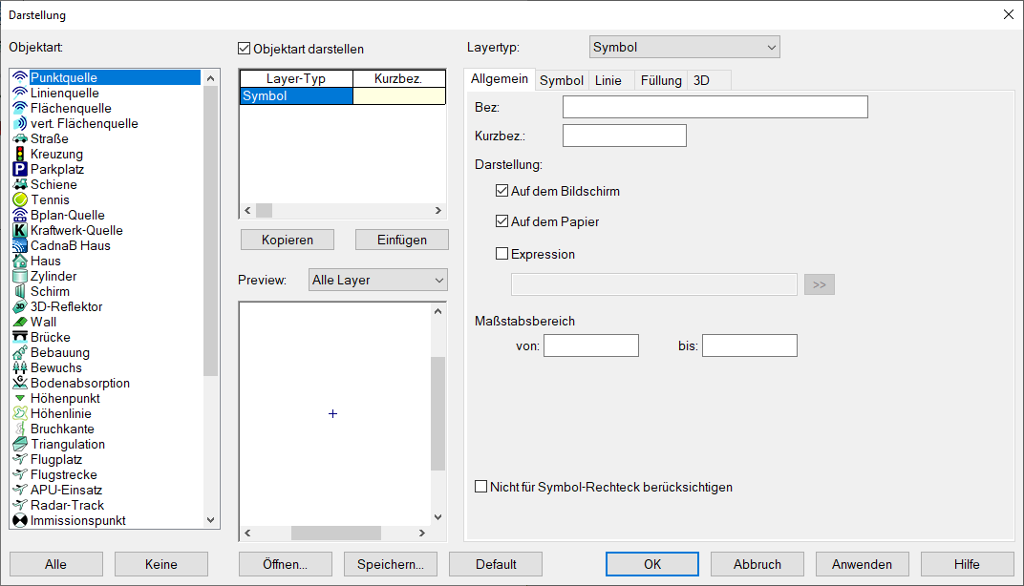Select the 3D-Reflektor icon
Image resolution: width=1024 pixels, height=586 pixels.
pyautogui.click(x=20, y=306)
